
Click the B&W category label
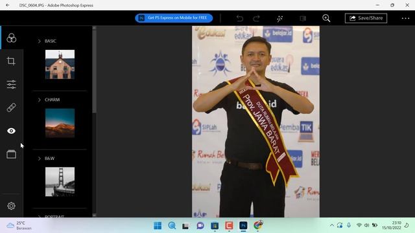point(49,158)
